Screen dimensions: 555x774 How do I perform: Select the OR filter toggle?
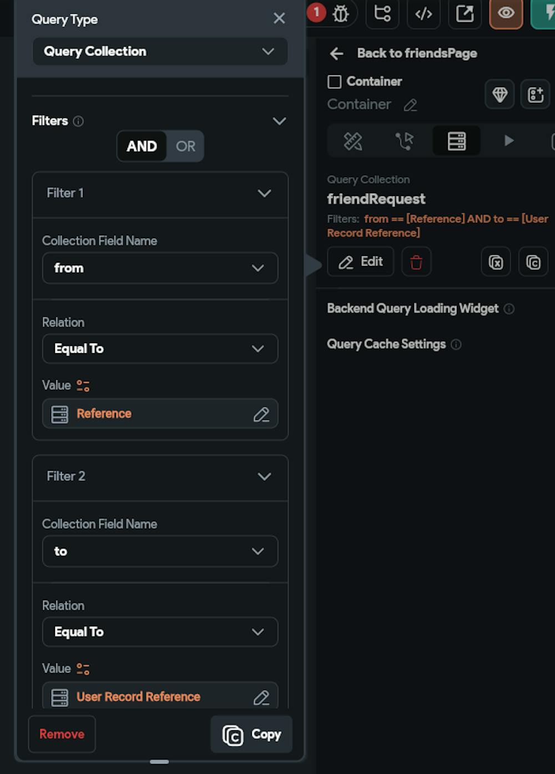(185, 146)
